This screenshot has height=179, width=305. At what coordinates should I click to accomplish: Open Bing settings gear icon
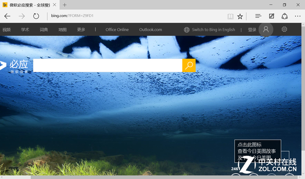[x=284, y=29]
